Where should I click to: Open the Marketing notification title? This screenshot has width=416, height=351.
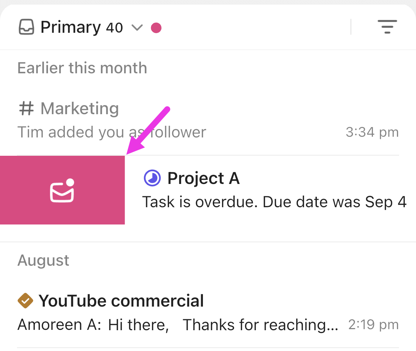pos(80,109)
